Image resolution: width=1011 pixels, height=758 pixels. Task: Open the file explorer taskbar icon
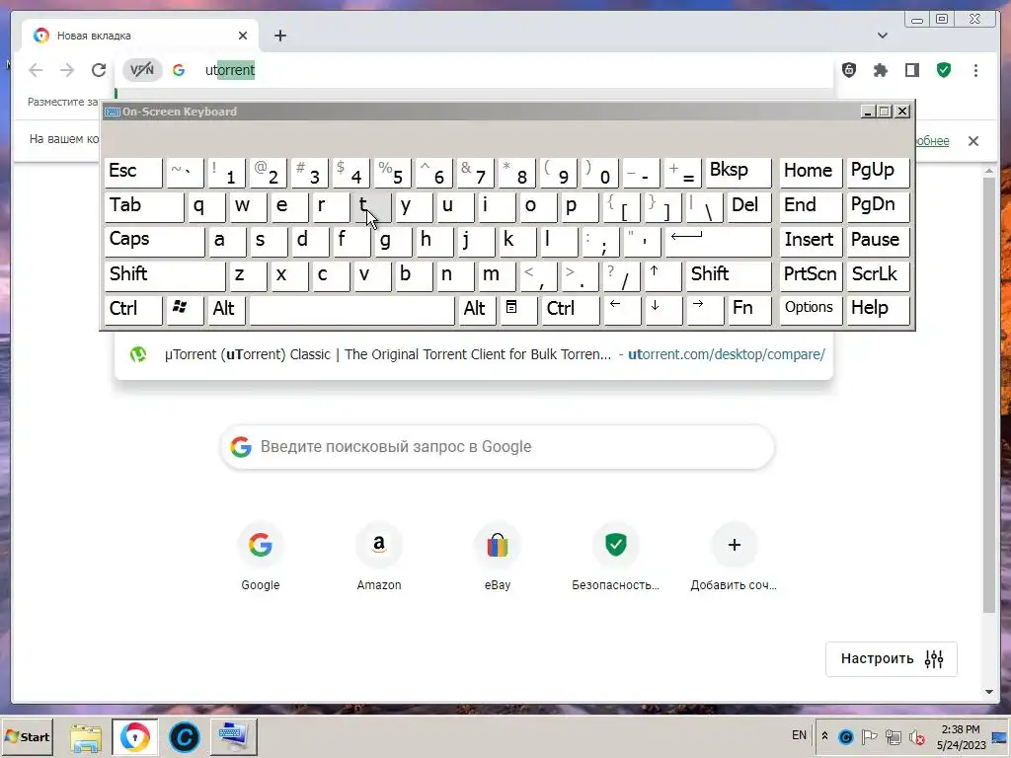(x=86, y=737)
